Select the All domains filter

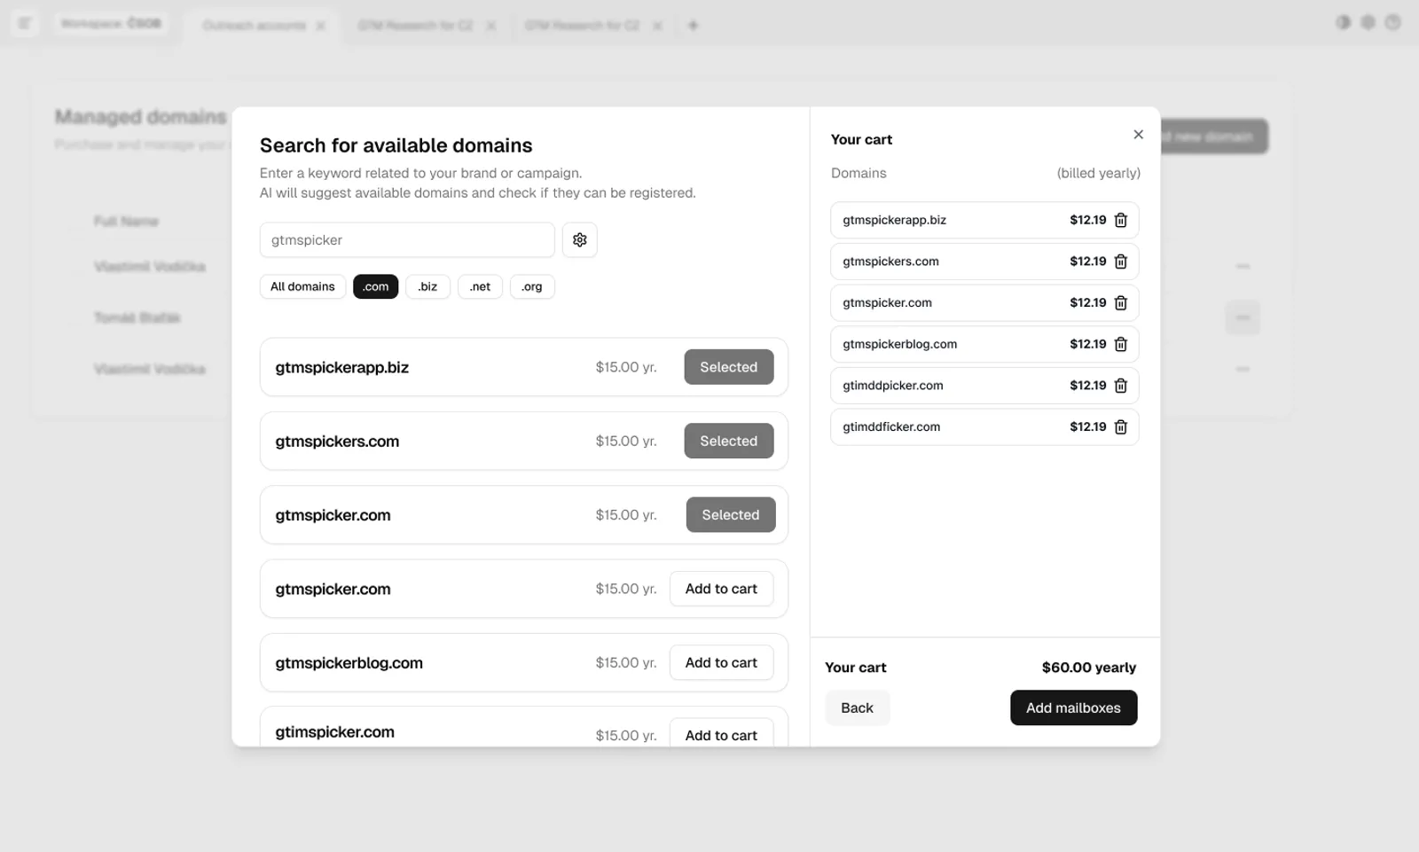click(x=302, y=286)
